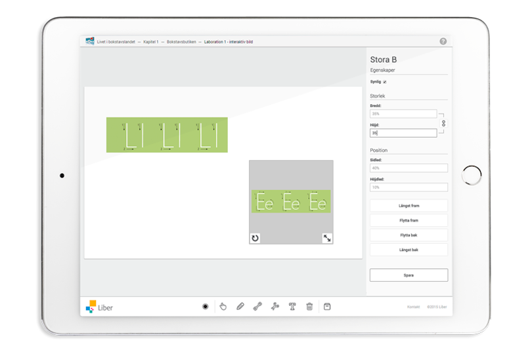Go to Bokstavsbutiken breadcrumb
532x352 pixels.
pyautogui.click(x=181, y=41)
